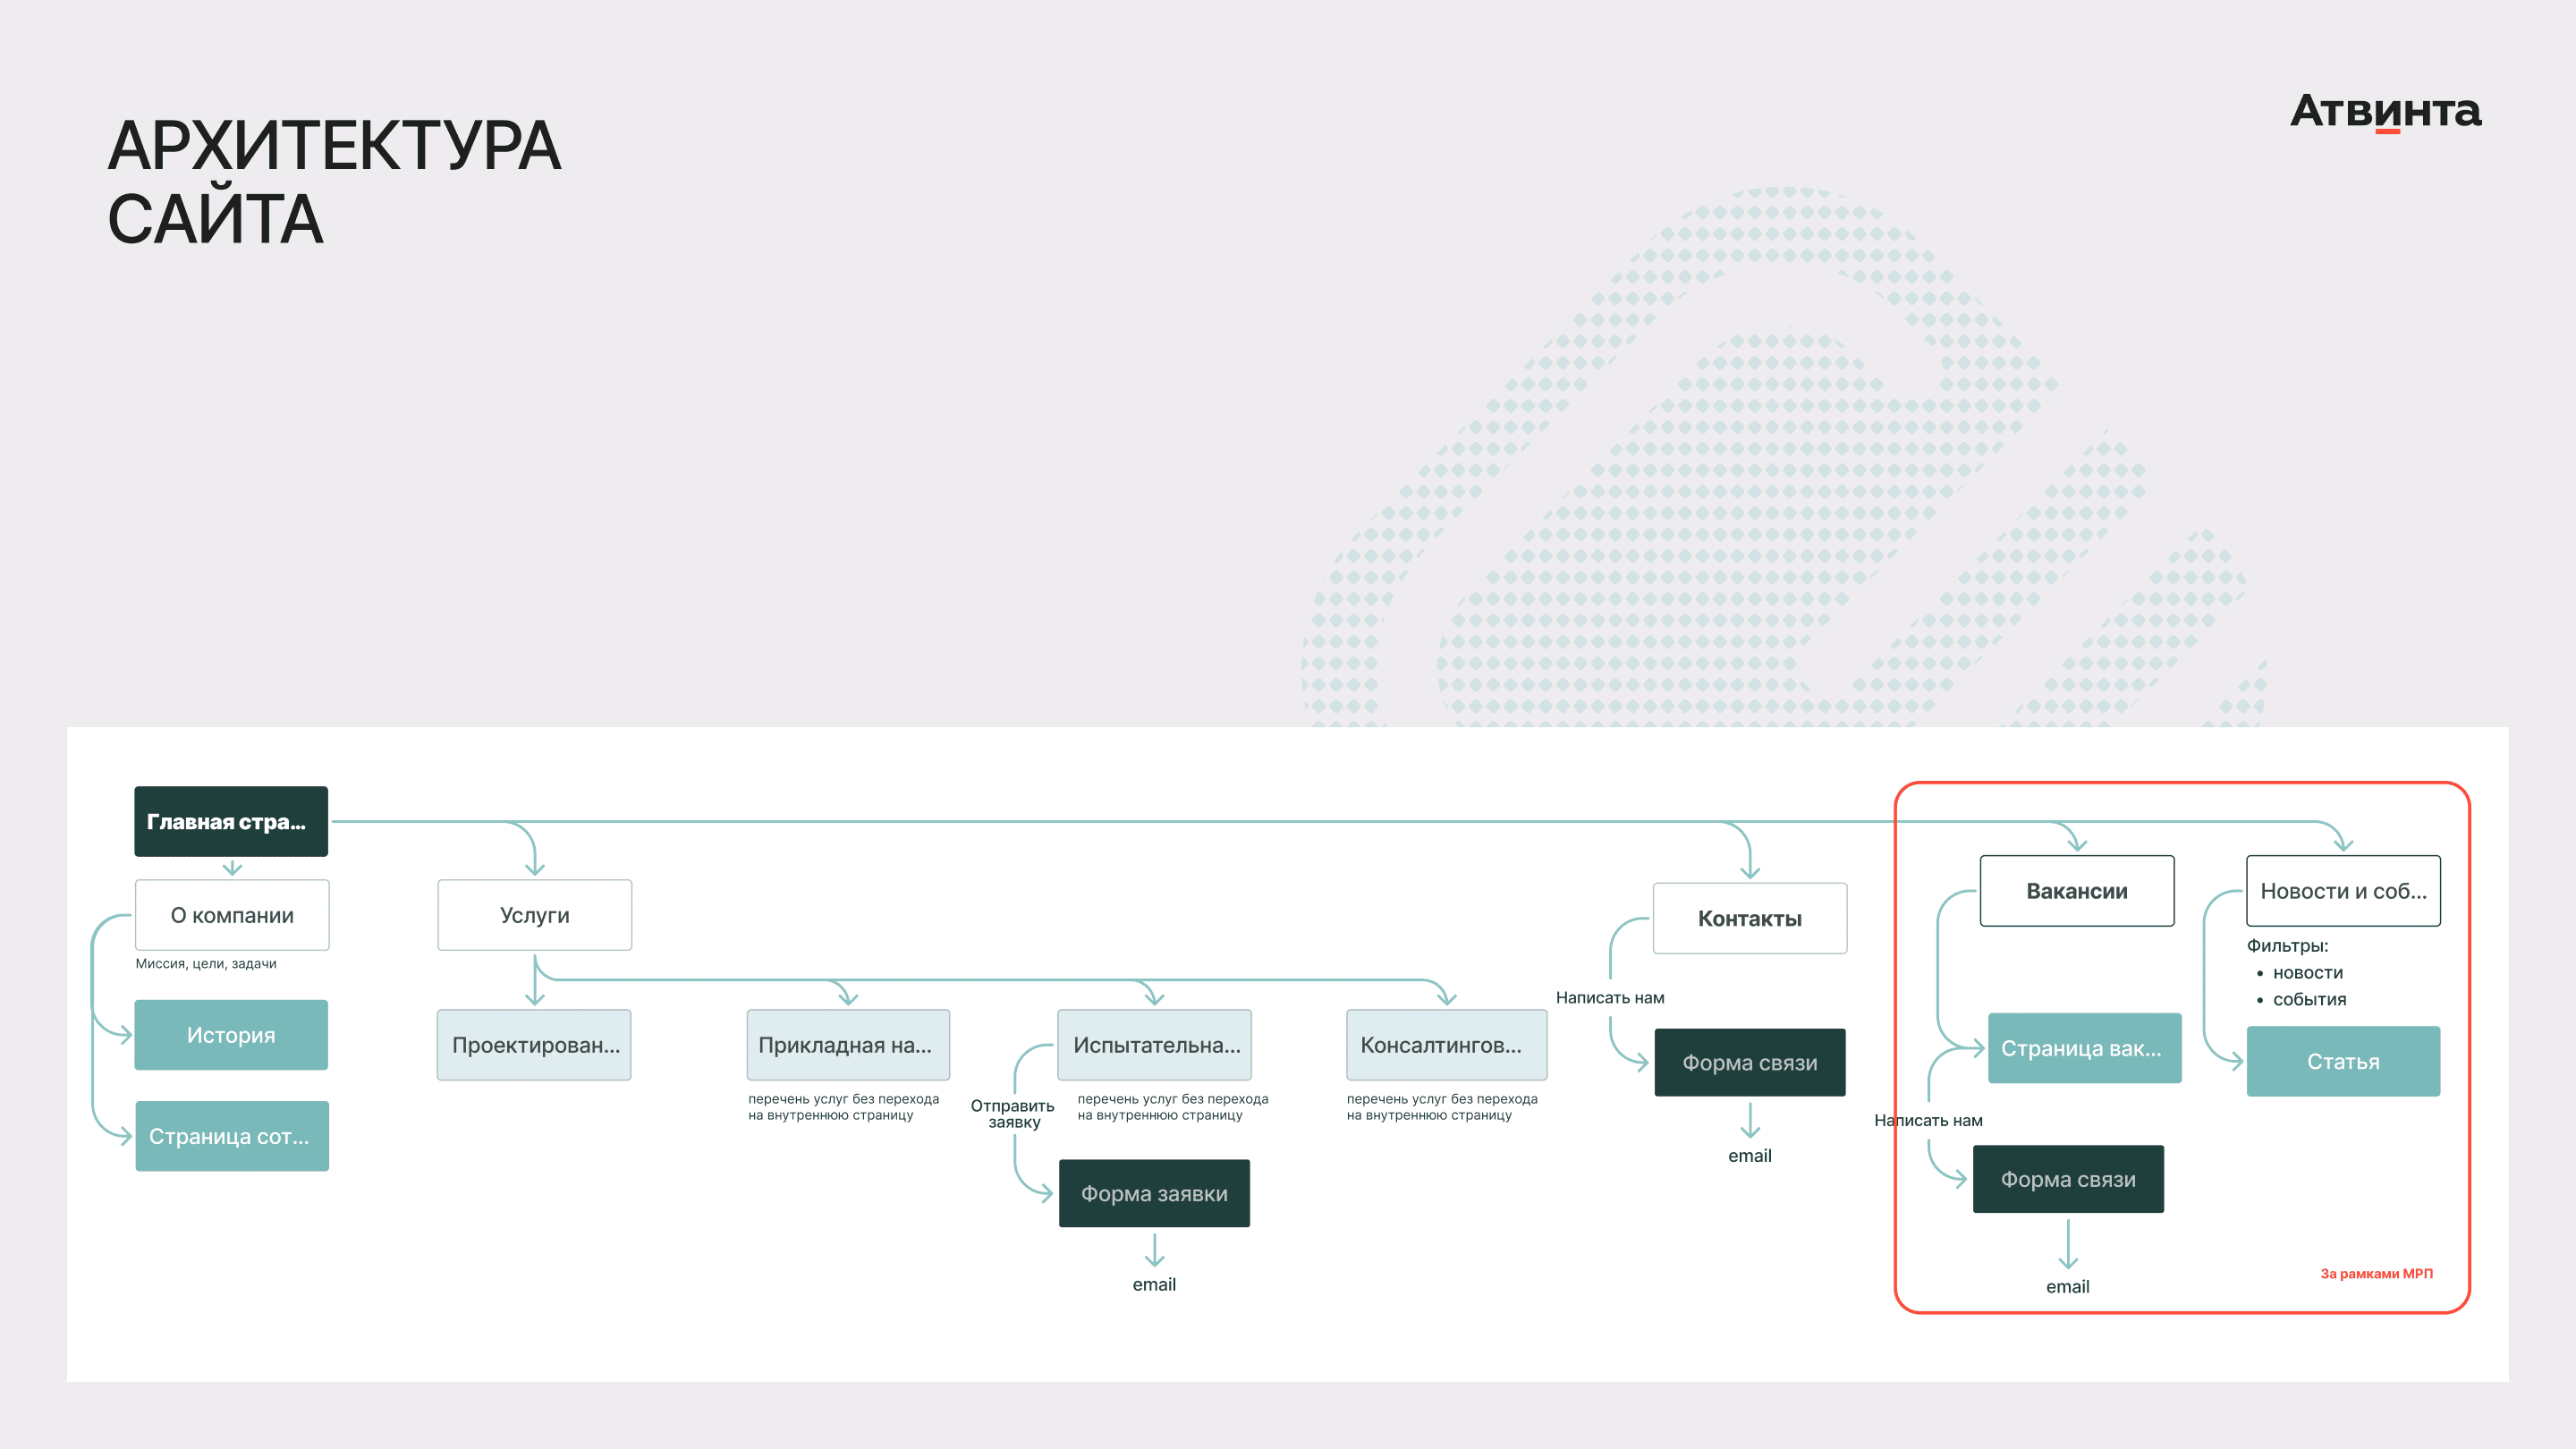The height and width of the screenshot is (1449, 2576).
Task: Select the Услуги node
Action: point(535,915)
